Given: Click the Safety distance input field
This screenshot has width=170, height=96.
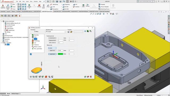Looking at the screenshot, I should pos(60,43).
